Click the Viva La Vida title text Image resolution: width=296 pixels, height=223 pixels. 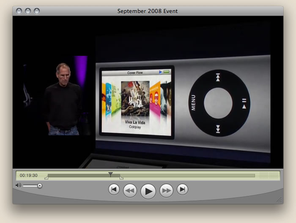click(135, 122)
